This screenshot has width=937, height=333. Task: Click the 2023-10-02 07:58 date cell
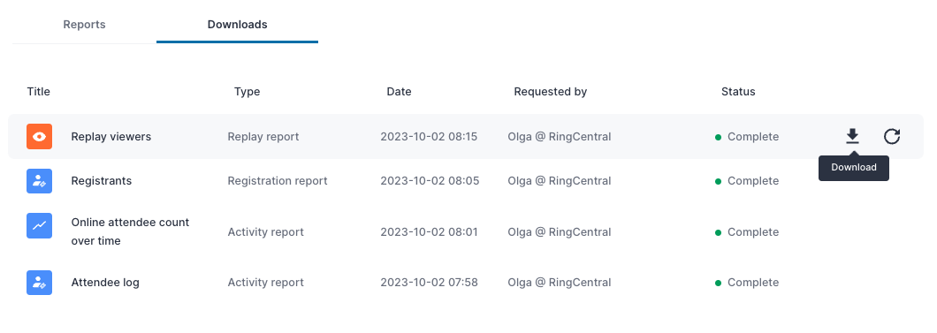(x=429, y=283)
